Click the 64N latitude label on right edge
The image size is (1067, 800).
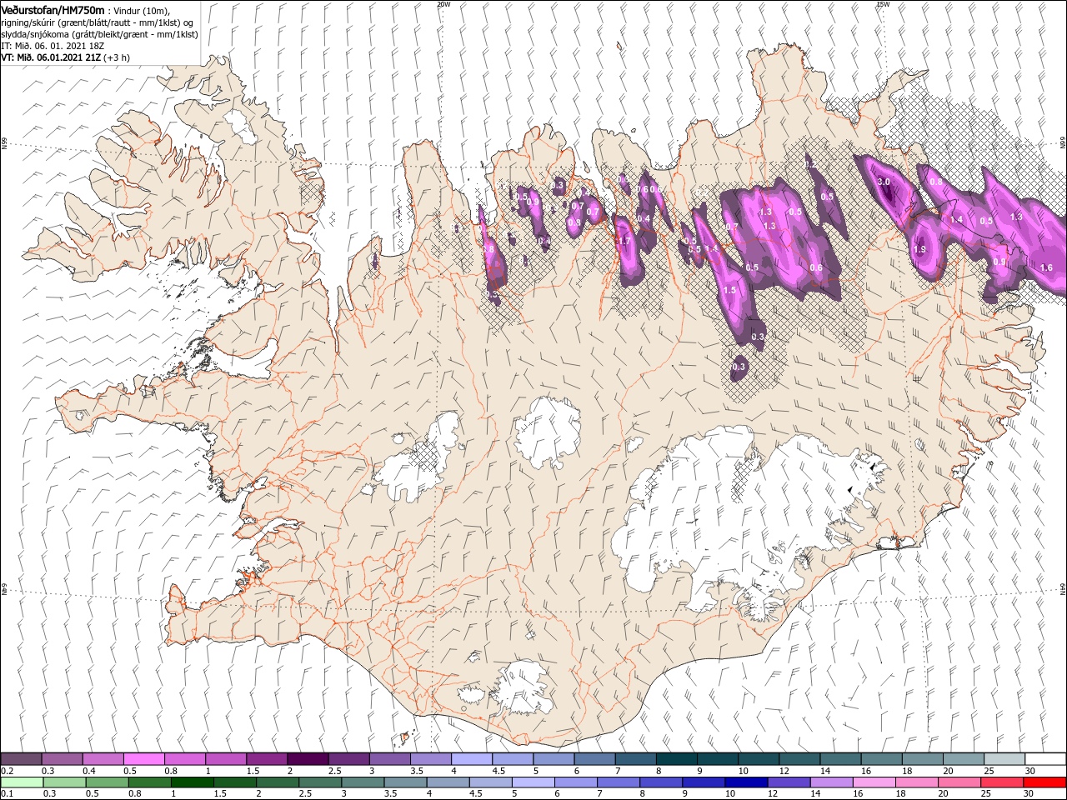[x=1063, y=588]
